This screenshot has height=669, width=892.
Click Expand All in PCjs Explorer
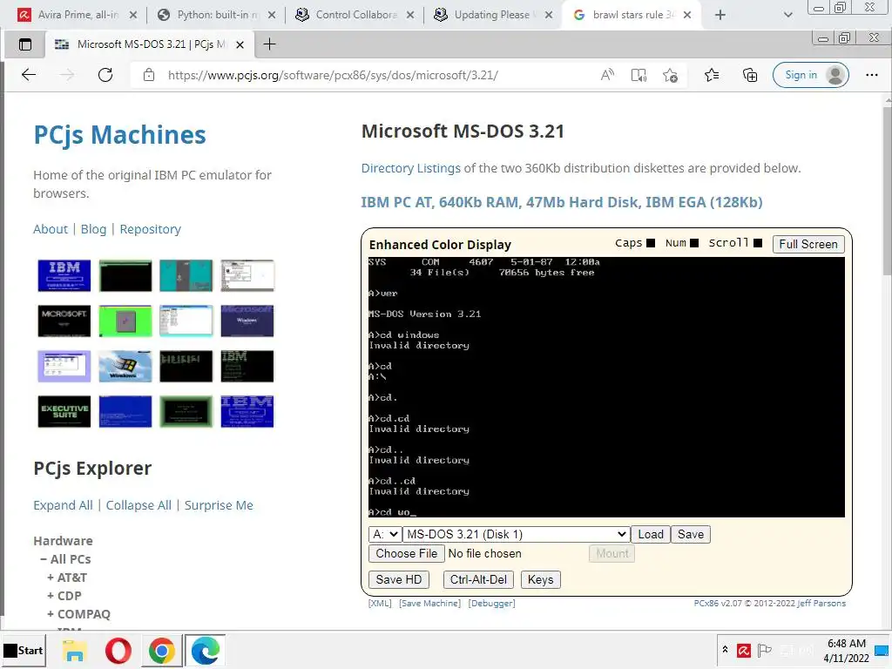(x=63, y=505)
